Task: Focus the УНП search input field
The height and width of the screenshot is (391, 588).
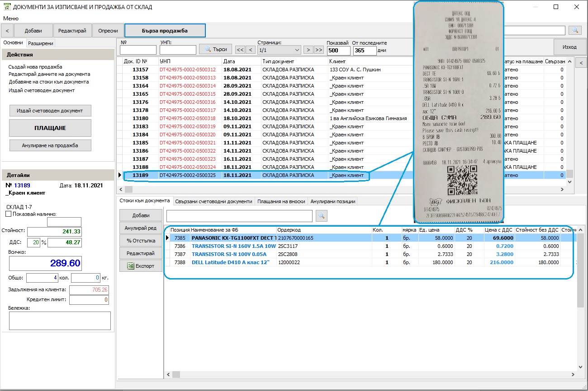Action: 178,50
